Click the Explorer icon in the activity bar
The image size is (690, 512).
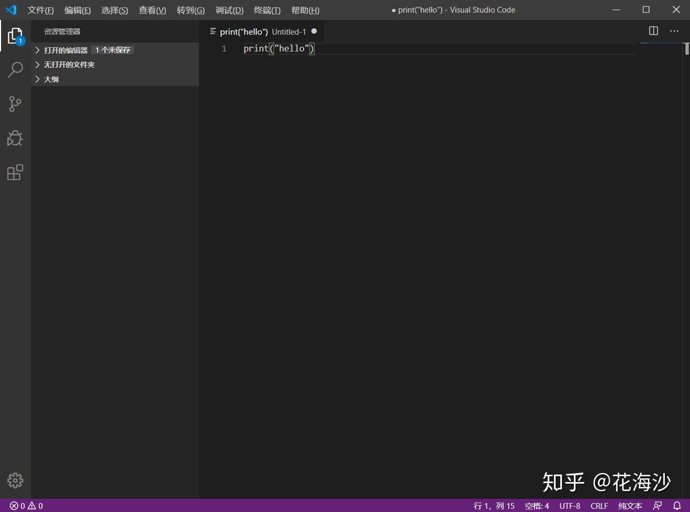click(15, 35)
